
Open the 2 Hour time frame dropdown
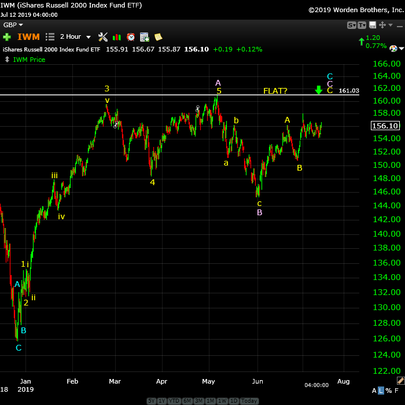(75, 37)
